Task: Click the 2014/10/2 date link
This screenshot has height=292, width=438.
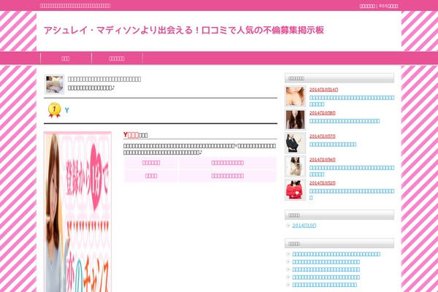Action: point(323,183)
